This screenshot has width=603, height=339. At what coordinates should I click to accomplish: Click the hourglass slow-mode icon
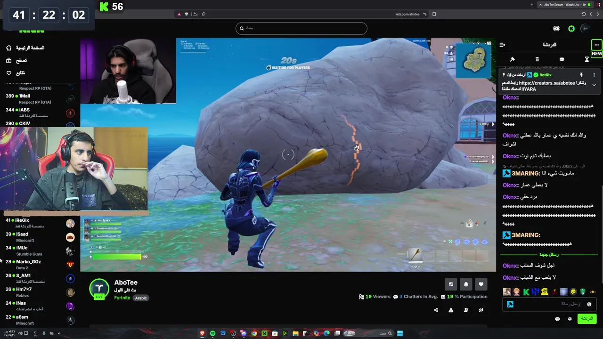coord(587,59)
